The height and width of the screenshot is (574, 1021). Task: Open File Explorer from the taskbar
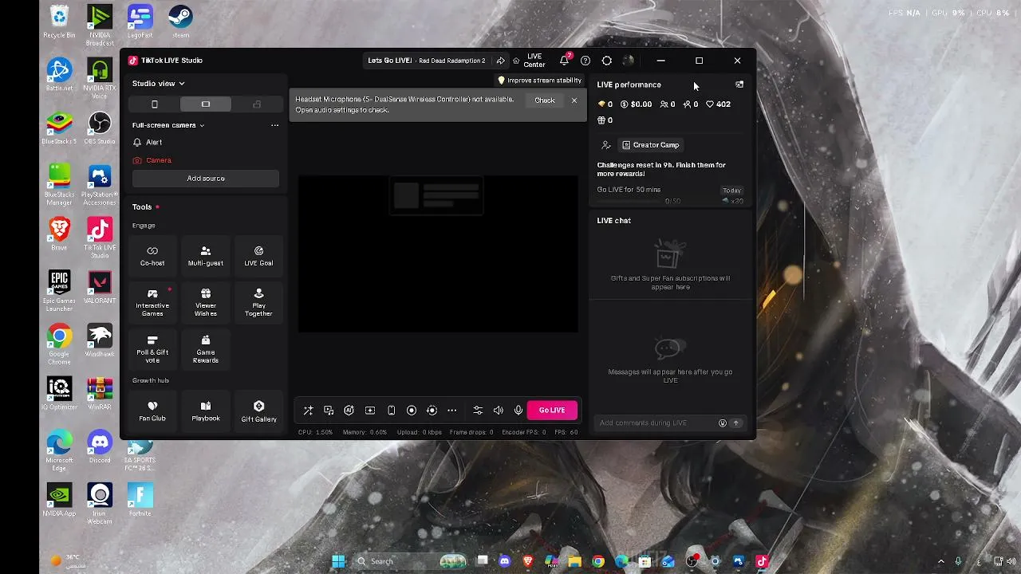coord(574,561)
